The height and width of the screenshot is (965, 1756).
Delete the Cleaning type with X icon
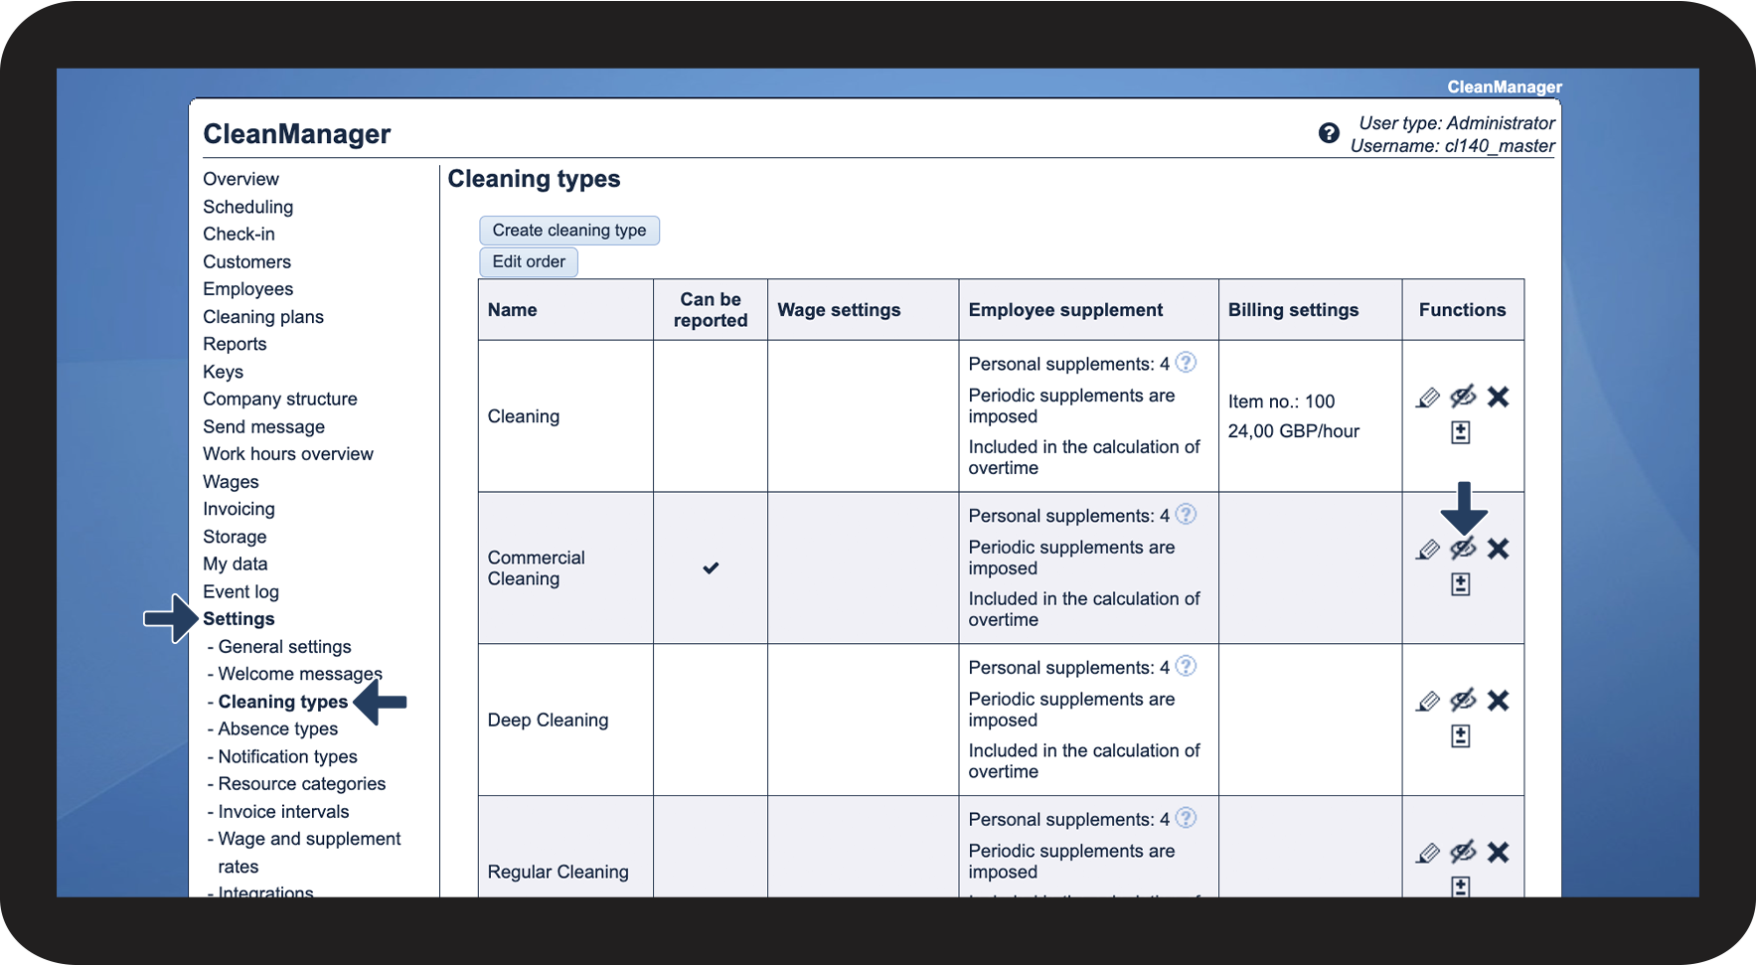[x=1498, y=398]
